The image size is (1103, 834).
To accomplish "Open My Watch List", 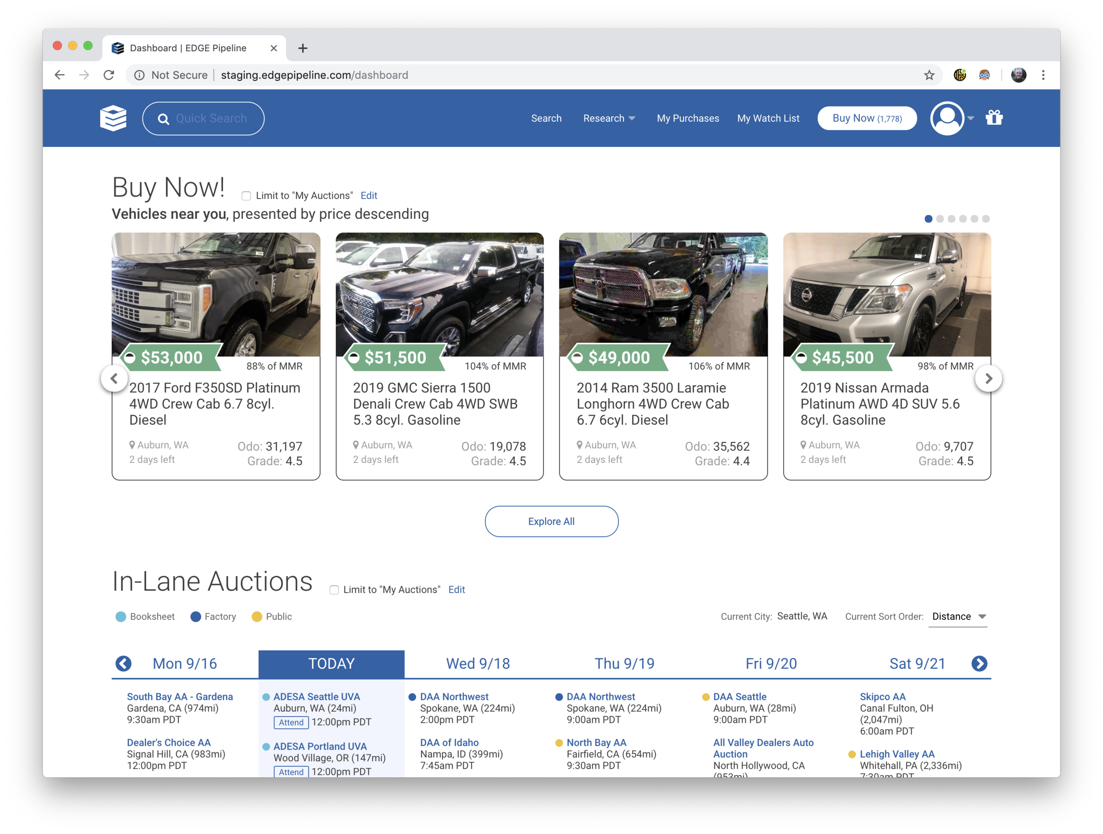I will [x=768, y=118].
